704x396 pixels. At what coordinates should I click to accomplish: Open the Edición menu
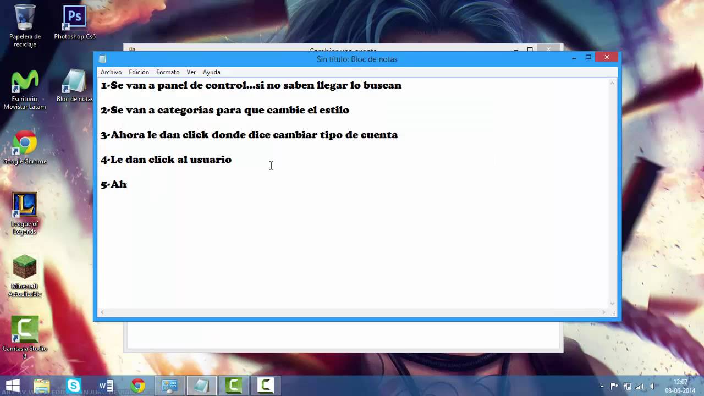coord(139,72)
